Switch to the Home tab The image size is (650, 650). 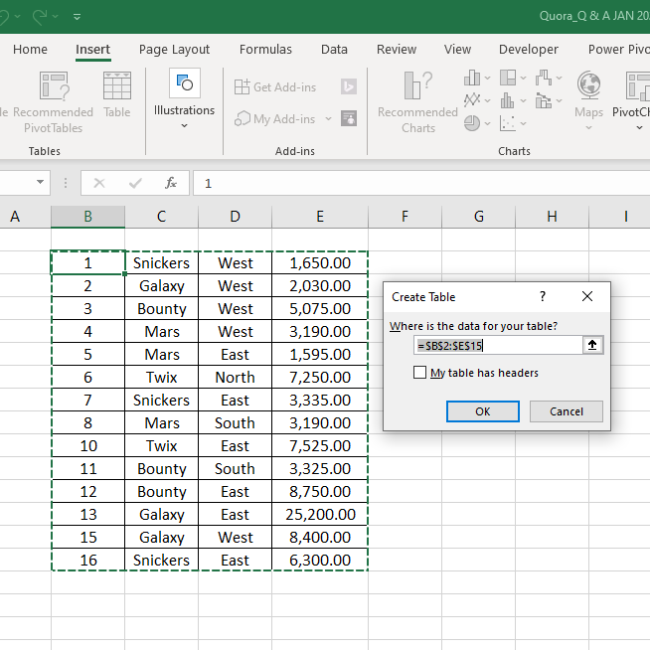click(30, 50)
